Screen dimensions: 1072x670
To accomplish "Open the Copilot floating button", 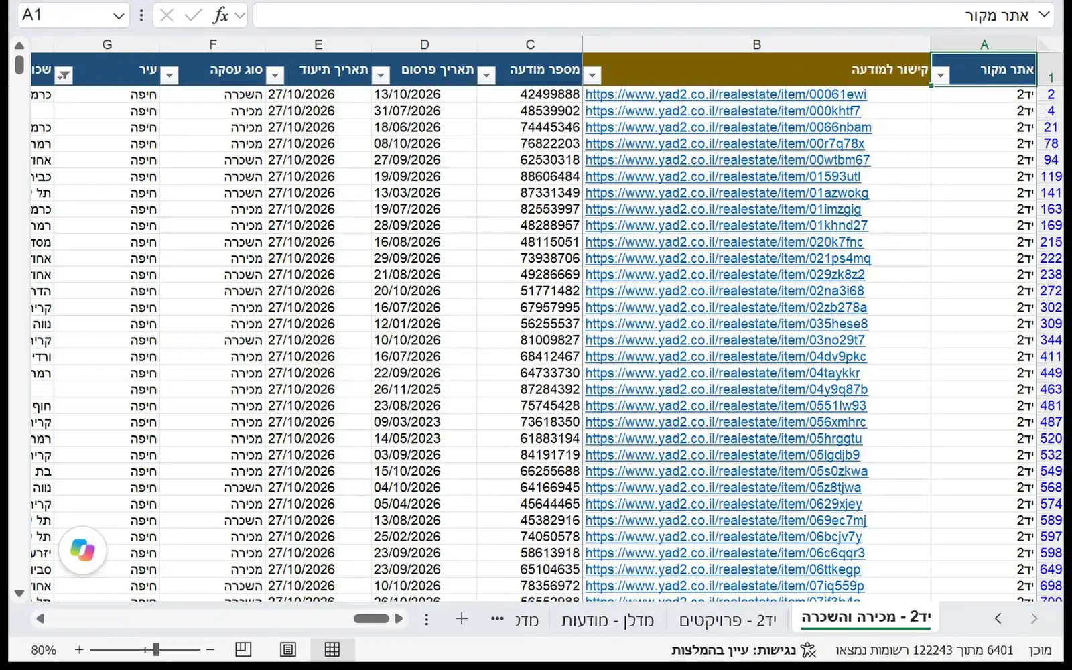I will click(x=82, y=550).
